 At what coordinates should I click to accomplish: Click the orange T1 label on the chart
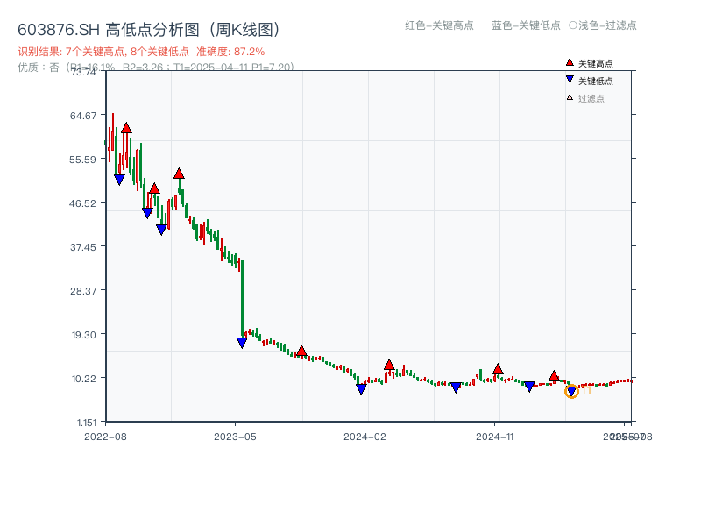pyautogui.click(x=586, y=388)
